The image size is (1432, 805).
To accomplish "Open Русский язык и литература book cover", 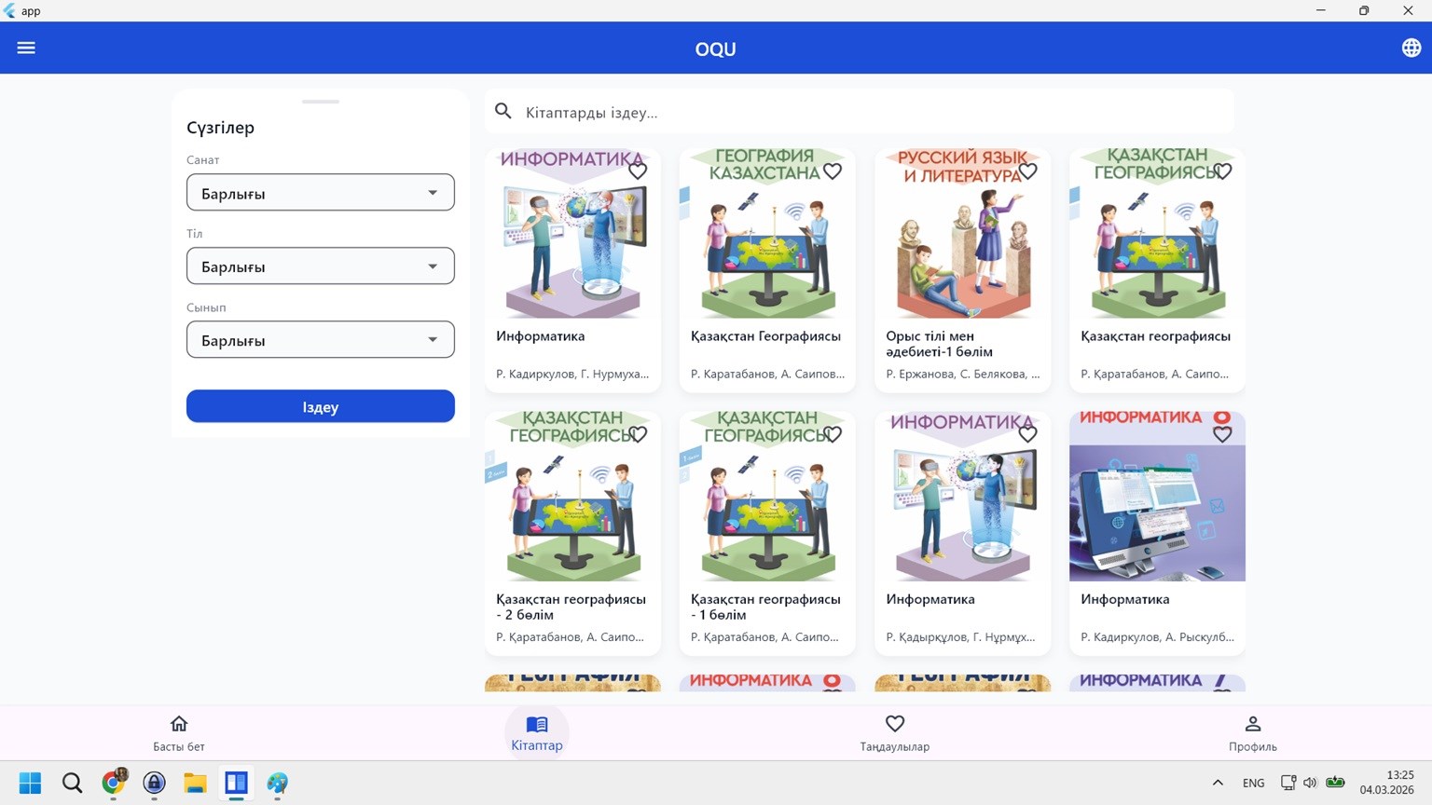I will click(962, 233).
